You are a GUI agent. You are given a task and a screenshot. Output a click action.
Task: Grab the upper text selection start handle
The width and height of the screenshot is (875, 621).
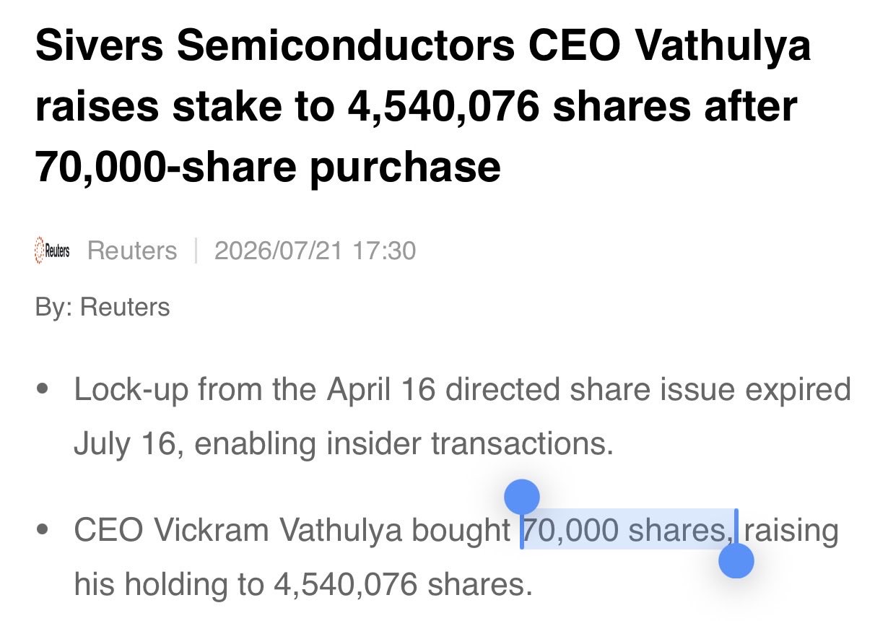(x=522, y=498)
